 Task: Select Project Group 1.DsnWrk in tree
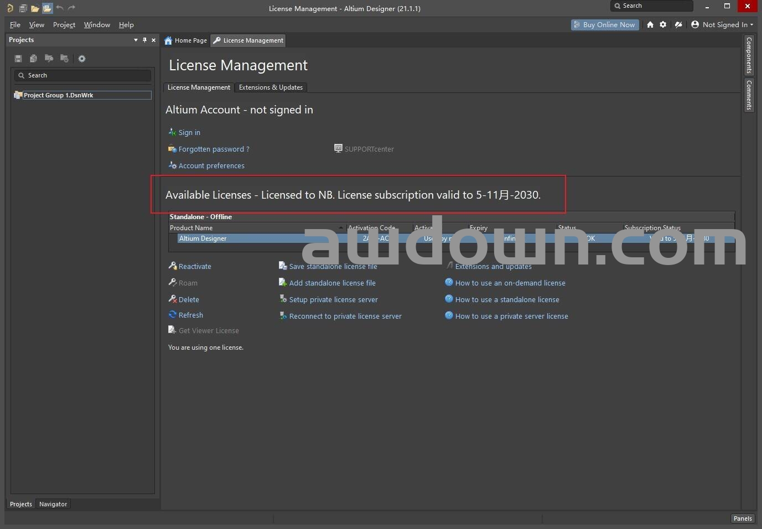(x=58, y=95)
